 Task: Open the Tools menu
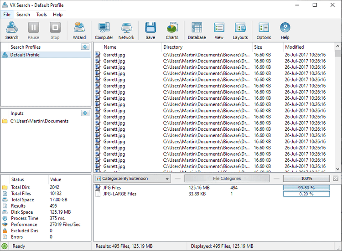click(41, 15)
